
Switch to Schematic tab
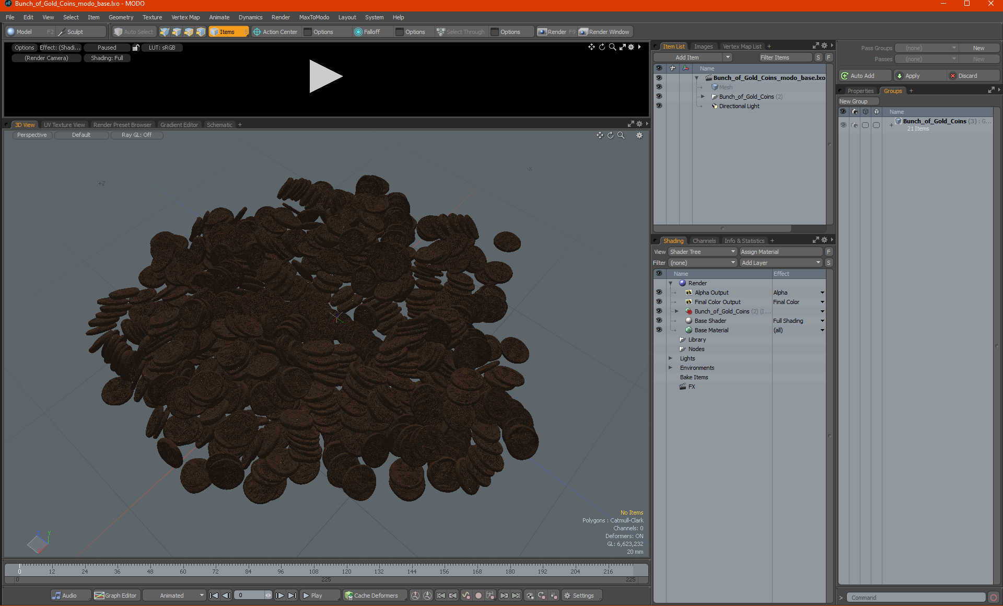(x=219, y=125)
